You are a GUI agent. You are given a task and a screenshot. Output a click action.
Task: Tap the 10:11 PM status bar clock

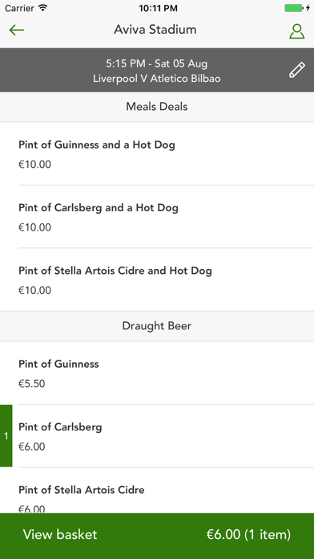click(158, 8)
